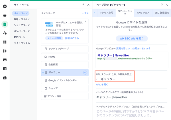Click the shopping bag icon beside ショップ
Image resolution: width=171 pixels, height=120 pixels.
click(x=46, y=88)
